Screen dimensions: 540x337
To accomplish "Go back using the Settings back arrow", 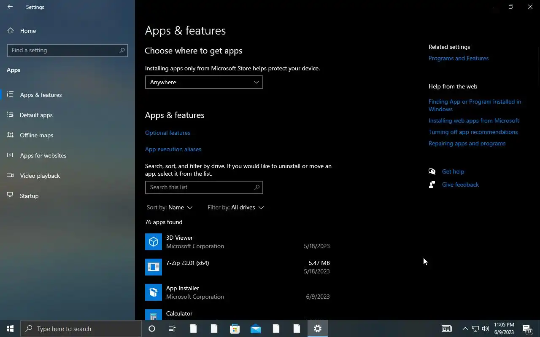I will tap(10, 7).
